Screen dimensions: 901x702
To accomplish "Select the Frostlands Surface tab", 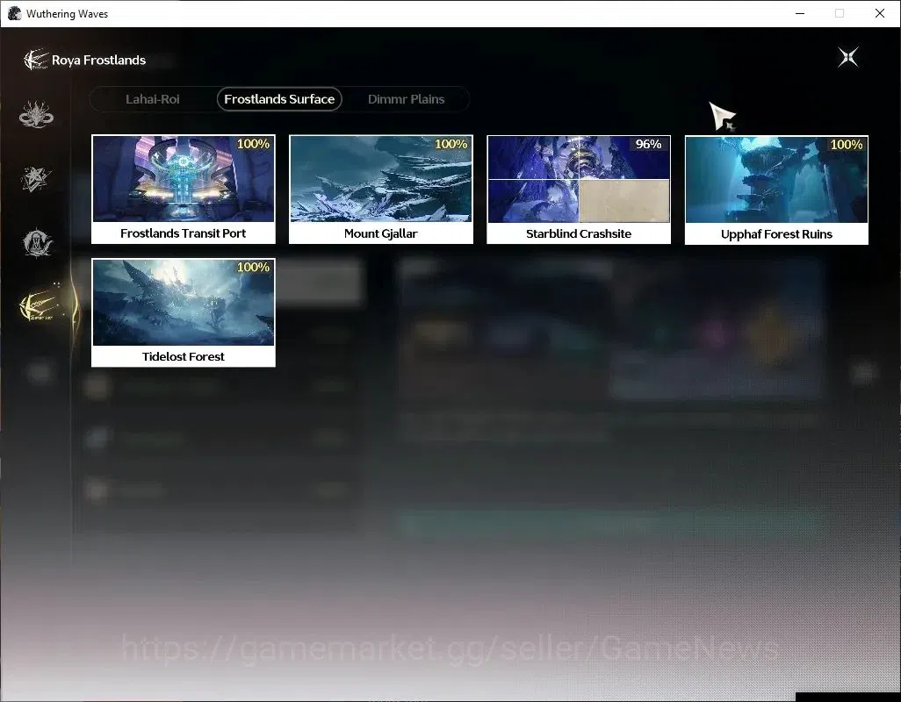I will point(279,99).
